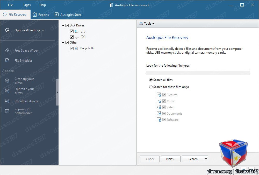
Task: Uncheck the C: drive checkbox
Action: point(72,31)
